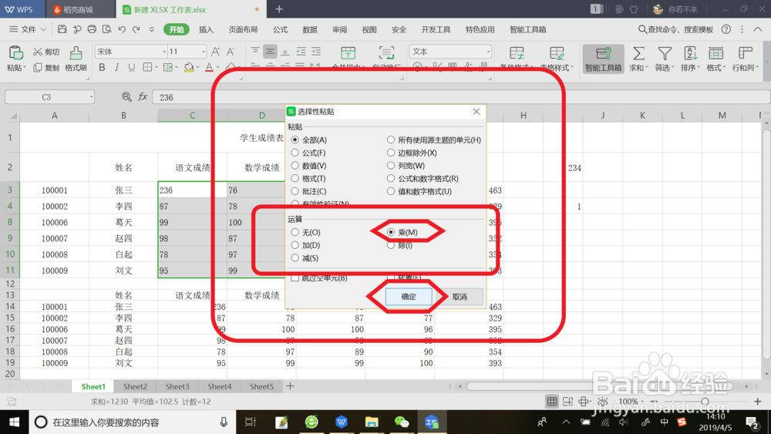Click the fill color bucket swatch
Screen dimensions: 771x434
pos(189,67)
